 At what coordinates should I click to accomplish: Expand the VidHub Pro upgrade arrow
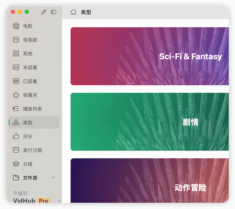tap(59, 201)
